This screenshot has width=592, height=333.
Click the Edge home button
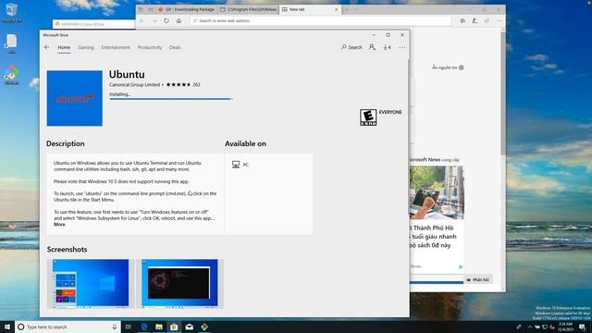(179, 20)
